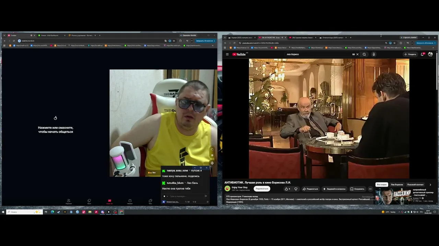Switch to the Avatar secrets YouTube tab
439x246 pixels.
tap(302, 38)
